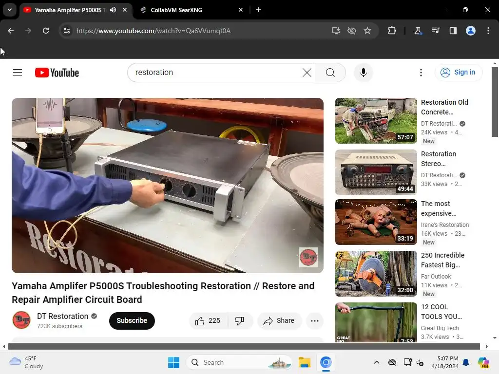
Task: Clear the search box text
Action: [x=307, y=73]
